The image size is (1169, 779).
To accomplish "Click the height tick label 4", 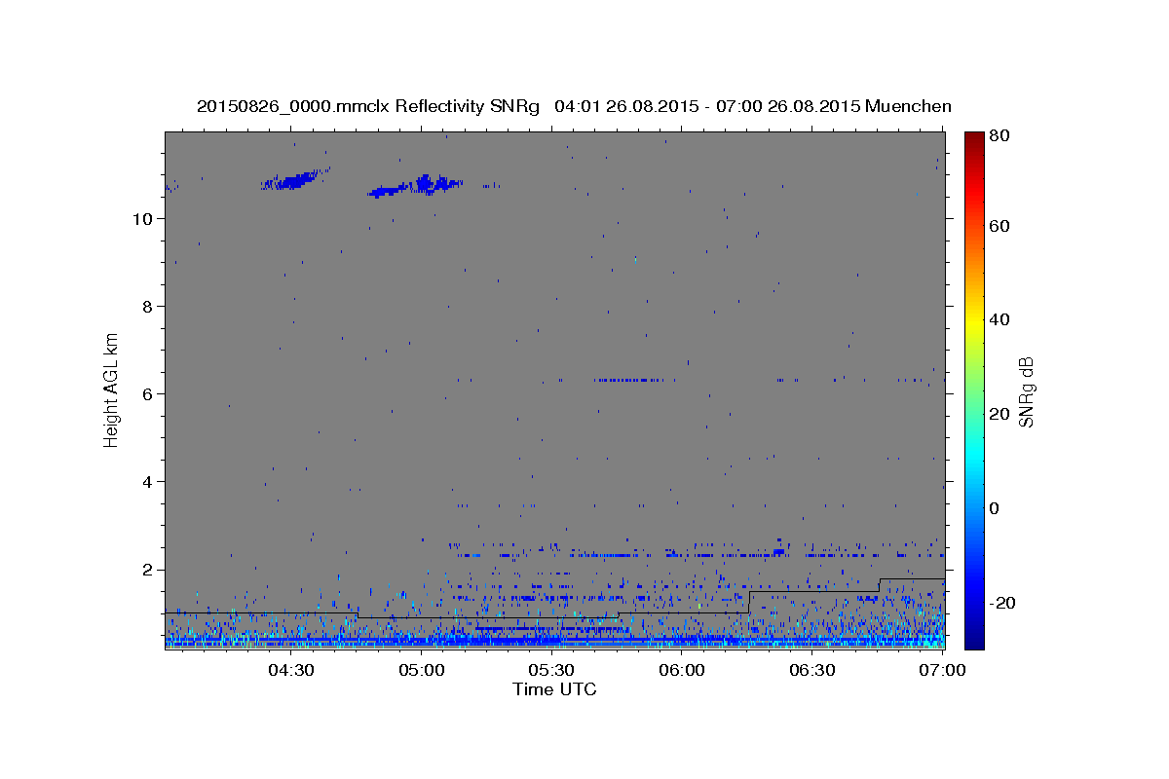I will pyautogui.click(x=145, y=482).
